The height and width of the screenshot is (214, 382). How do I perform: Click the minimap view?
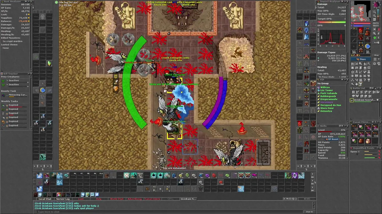coord(361,11)
